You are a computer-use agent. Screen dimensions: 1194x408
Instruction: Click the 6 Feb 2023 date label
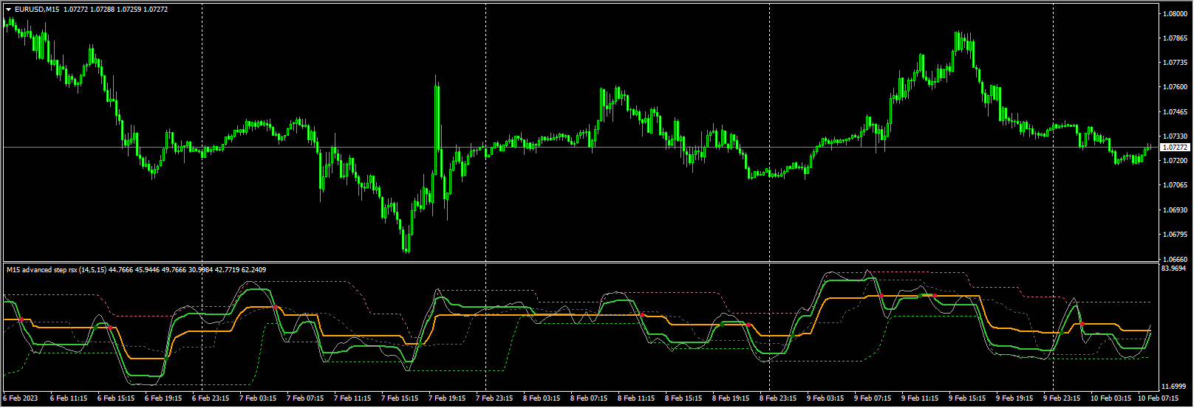[20, 398]
